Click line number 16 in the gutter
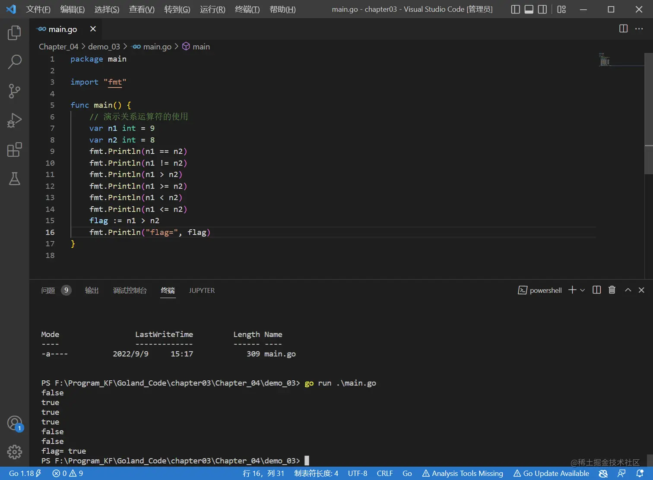The image size is (653, 480). coord(50,232)
